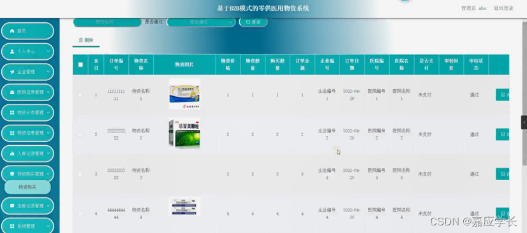Click the chat icon beside 出库记录管理

[12, 206]
